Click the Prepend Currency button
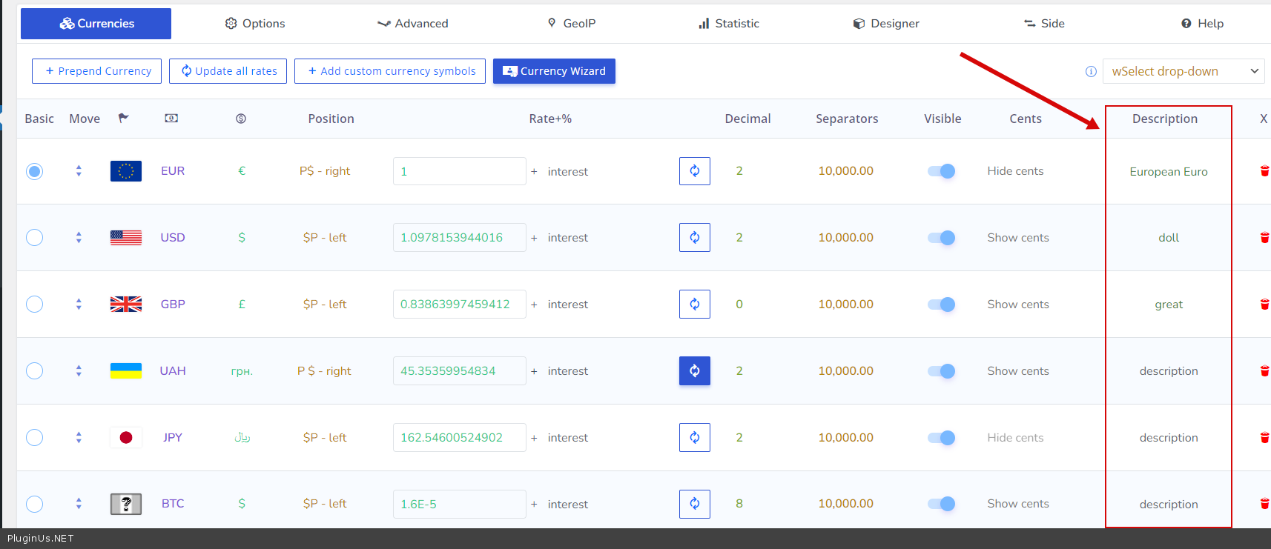This screenshot has width=1271, height=549. point(96,71)
